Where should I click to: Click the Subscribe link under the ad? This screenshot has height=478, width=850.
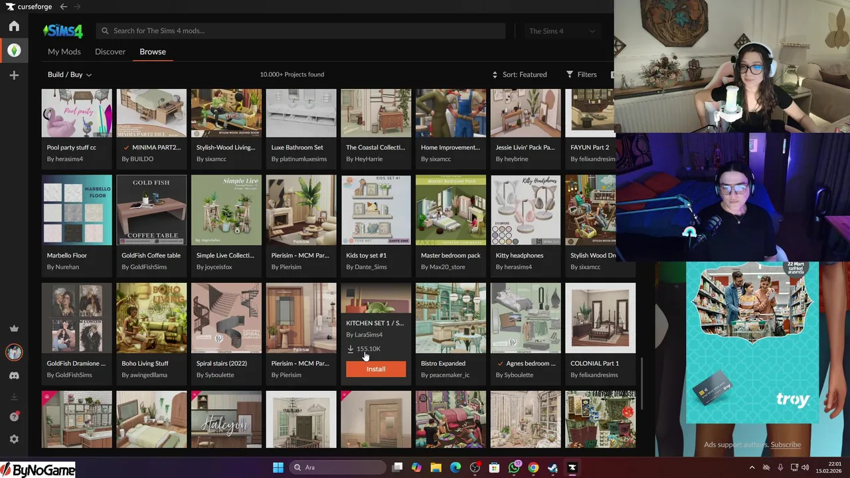(x=786, y=445)
